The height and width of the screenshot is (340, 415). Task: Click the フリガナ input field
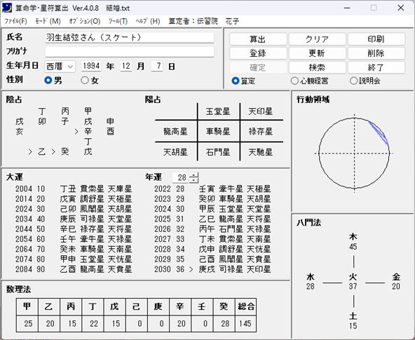pyautogui.click(x=130, y=52)
